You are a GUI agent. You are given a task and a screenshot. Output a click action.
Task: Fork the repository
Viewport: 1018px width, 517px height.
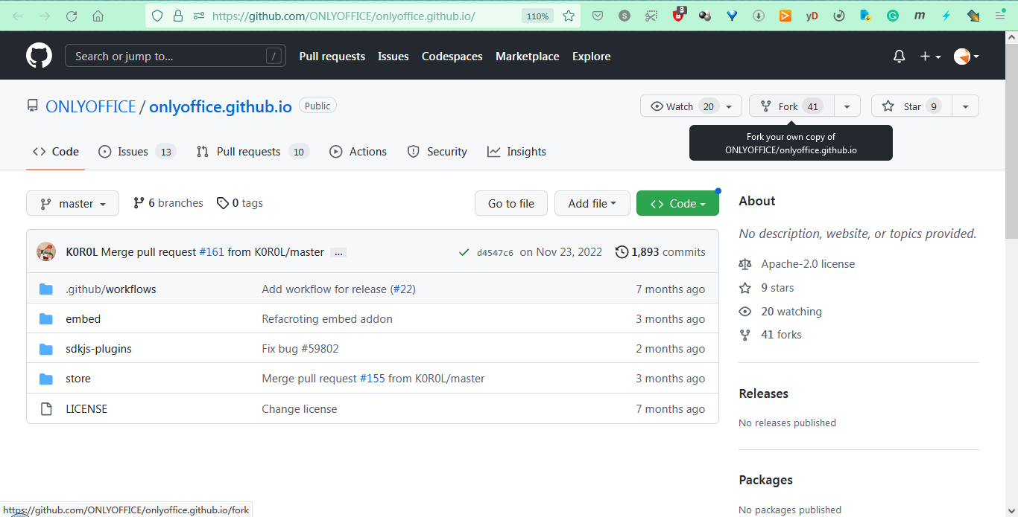tap(791, 106)
